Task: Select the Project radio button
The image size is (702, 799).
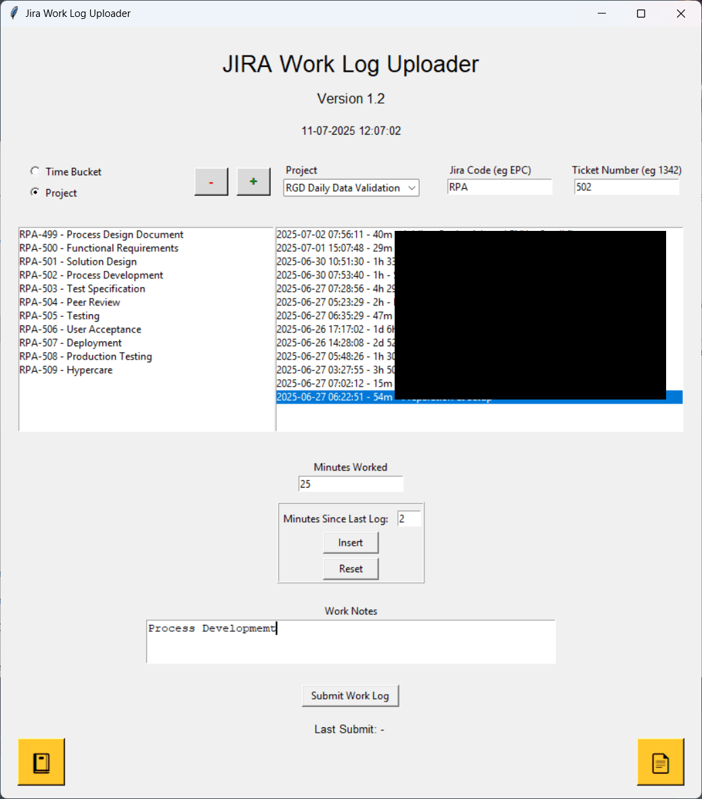Action: [35, 193]
